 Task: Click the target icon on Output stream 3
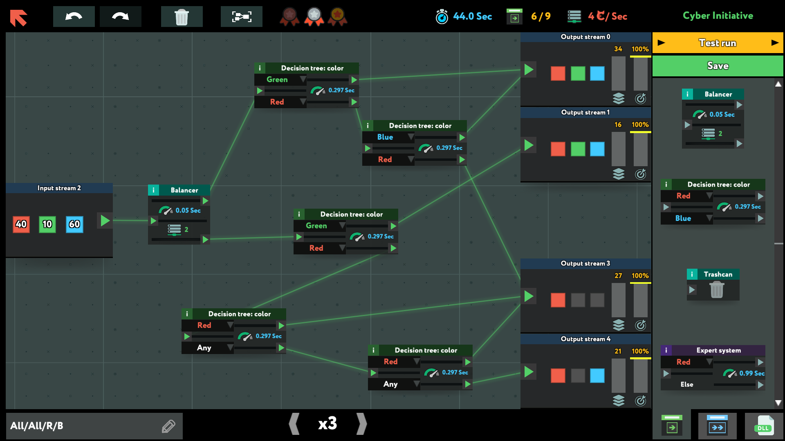point(641,325)
